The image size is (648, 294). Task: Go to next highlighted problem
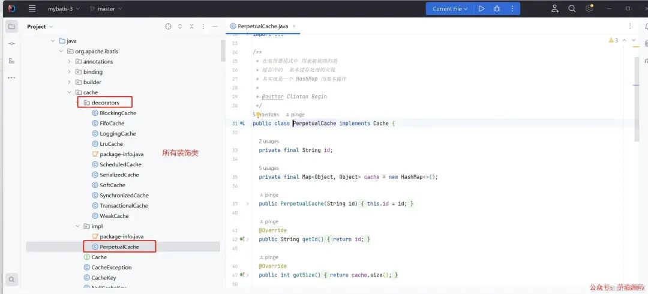click(634, 40)
